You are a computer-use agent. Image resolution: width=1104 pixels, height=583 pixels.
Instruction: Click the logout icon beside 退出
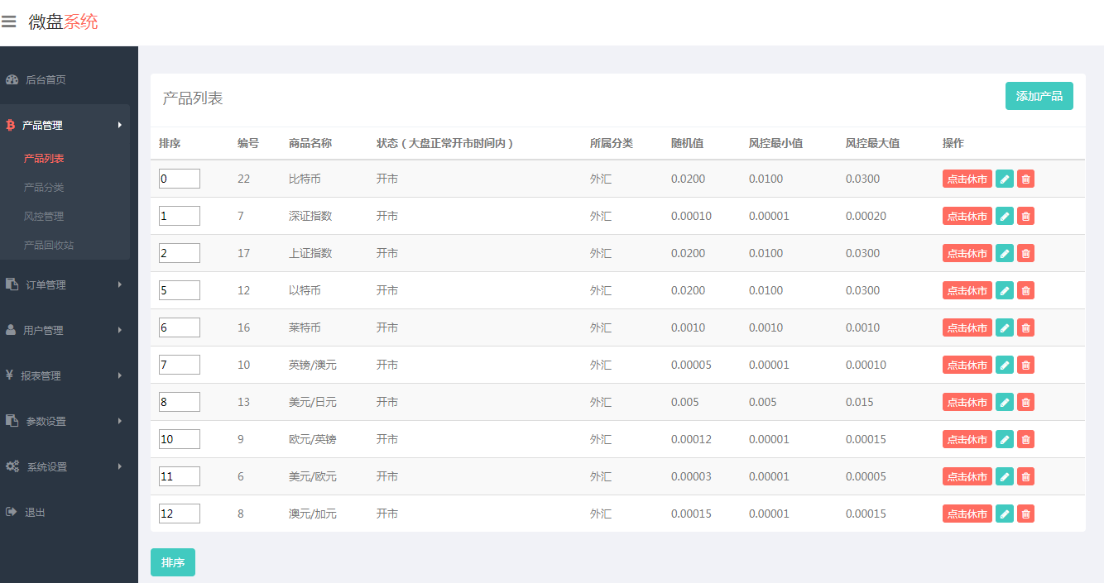point(12,512)
